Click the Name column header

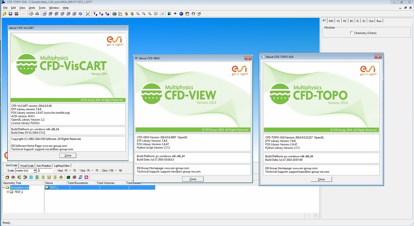click(x=56, y=183)
